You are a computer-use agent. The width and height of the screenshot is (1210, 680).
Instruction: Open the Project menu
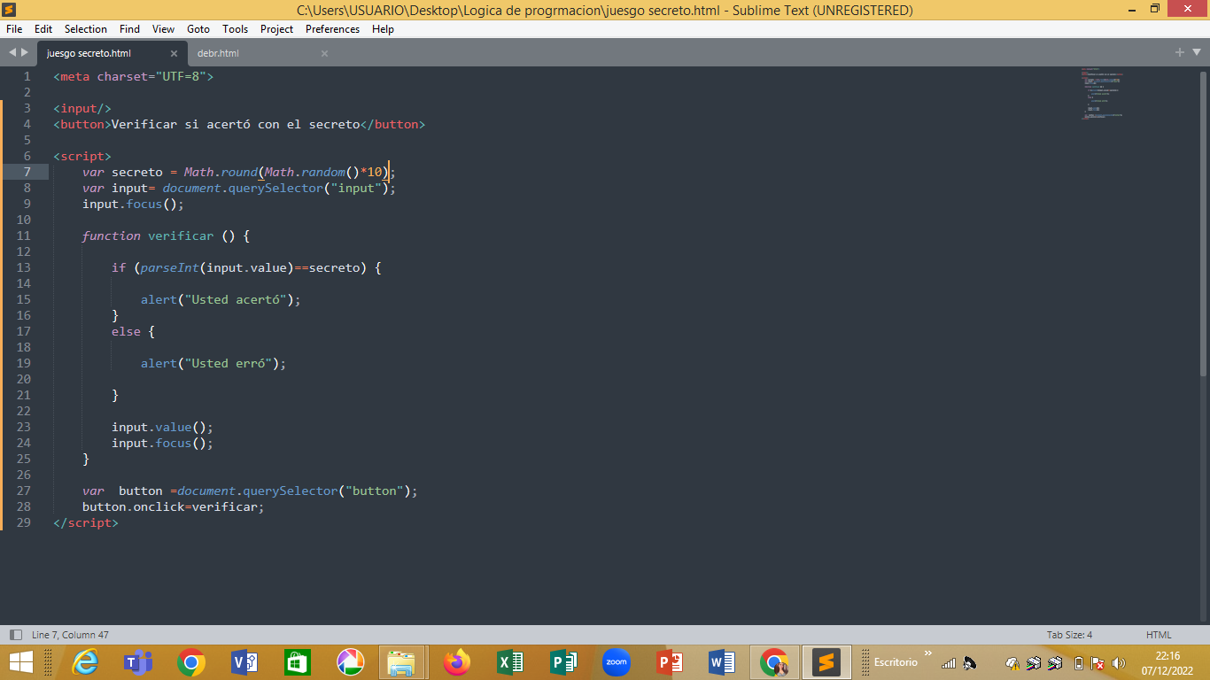coord(277,29)
